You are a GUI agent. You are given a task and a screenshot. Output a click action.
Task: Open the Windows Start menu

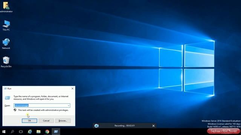4,132
